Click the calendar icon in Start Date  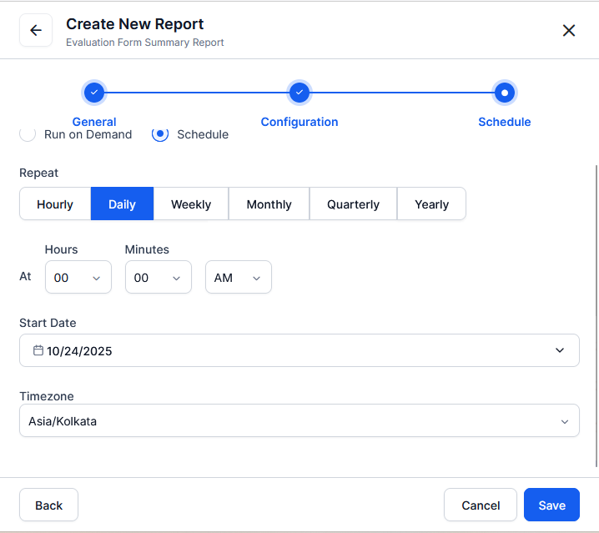pyautogui.click(x=38, y=350)
